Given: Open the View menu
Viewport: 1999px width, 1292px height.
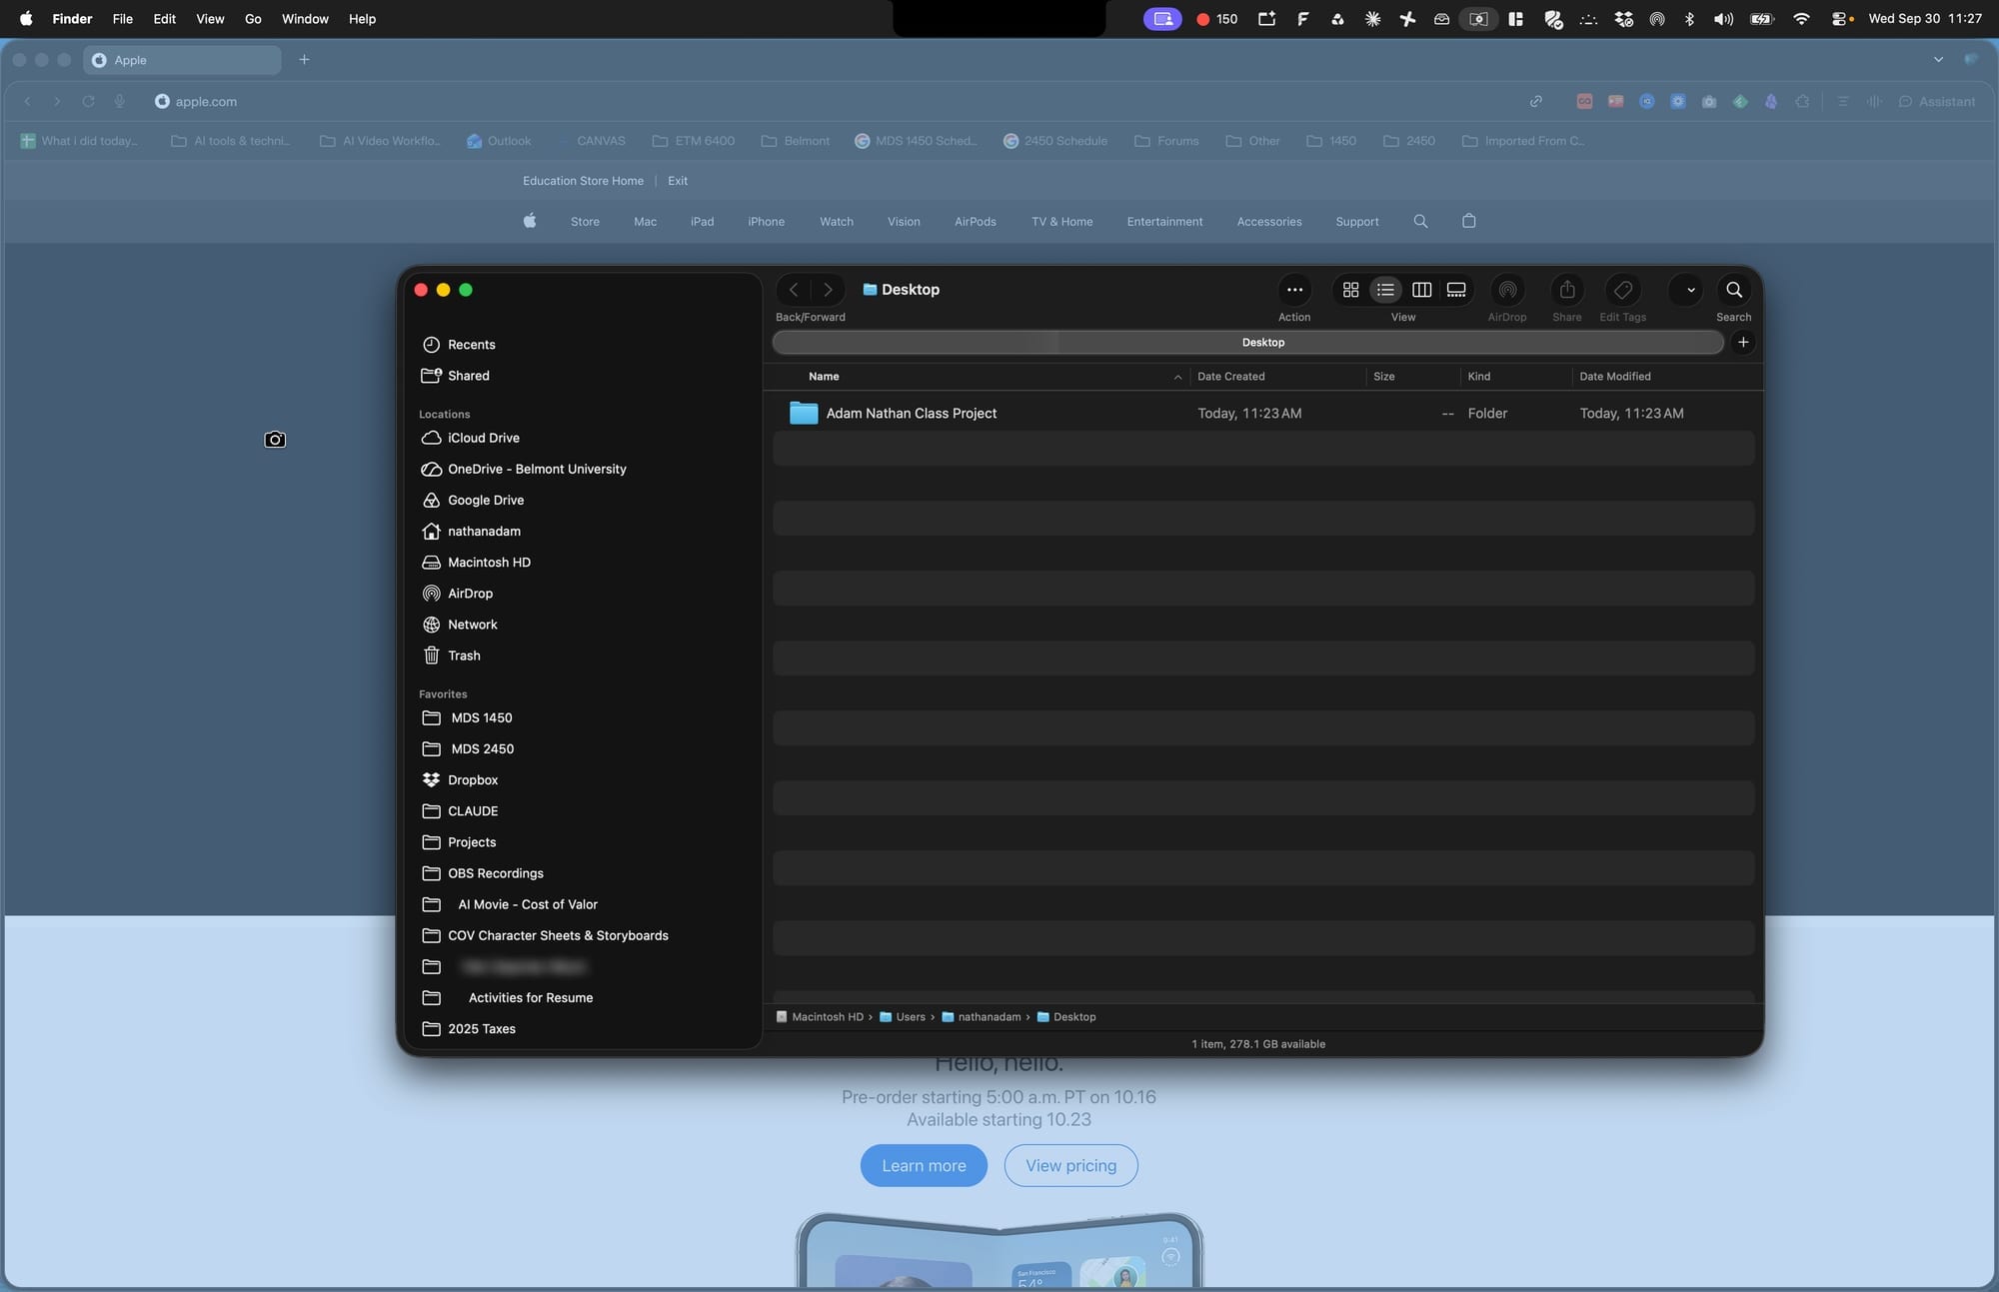Looking at the screenshot, I should click(x=210, y=19).
